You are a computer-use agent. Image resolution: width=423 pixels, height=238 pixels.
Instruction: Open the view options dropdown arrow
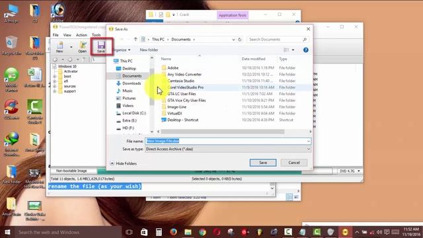point(293,50)
